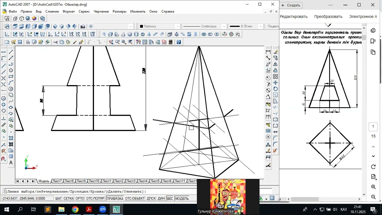Screen dimensions: 382x215
Task: Click Редактировать in the PDF viewer
Action: tap(294, 16)
